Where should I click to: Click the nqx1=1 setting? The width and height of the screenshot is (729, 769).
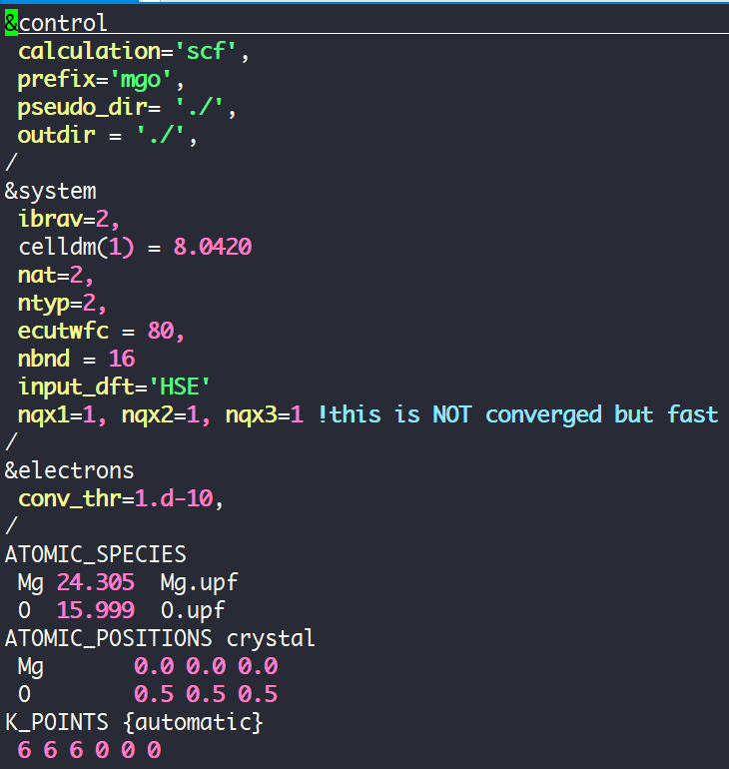(x=62, y=415)
